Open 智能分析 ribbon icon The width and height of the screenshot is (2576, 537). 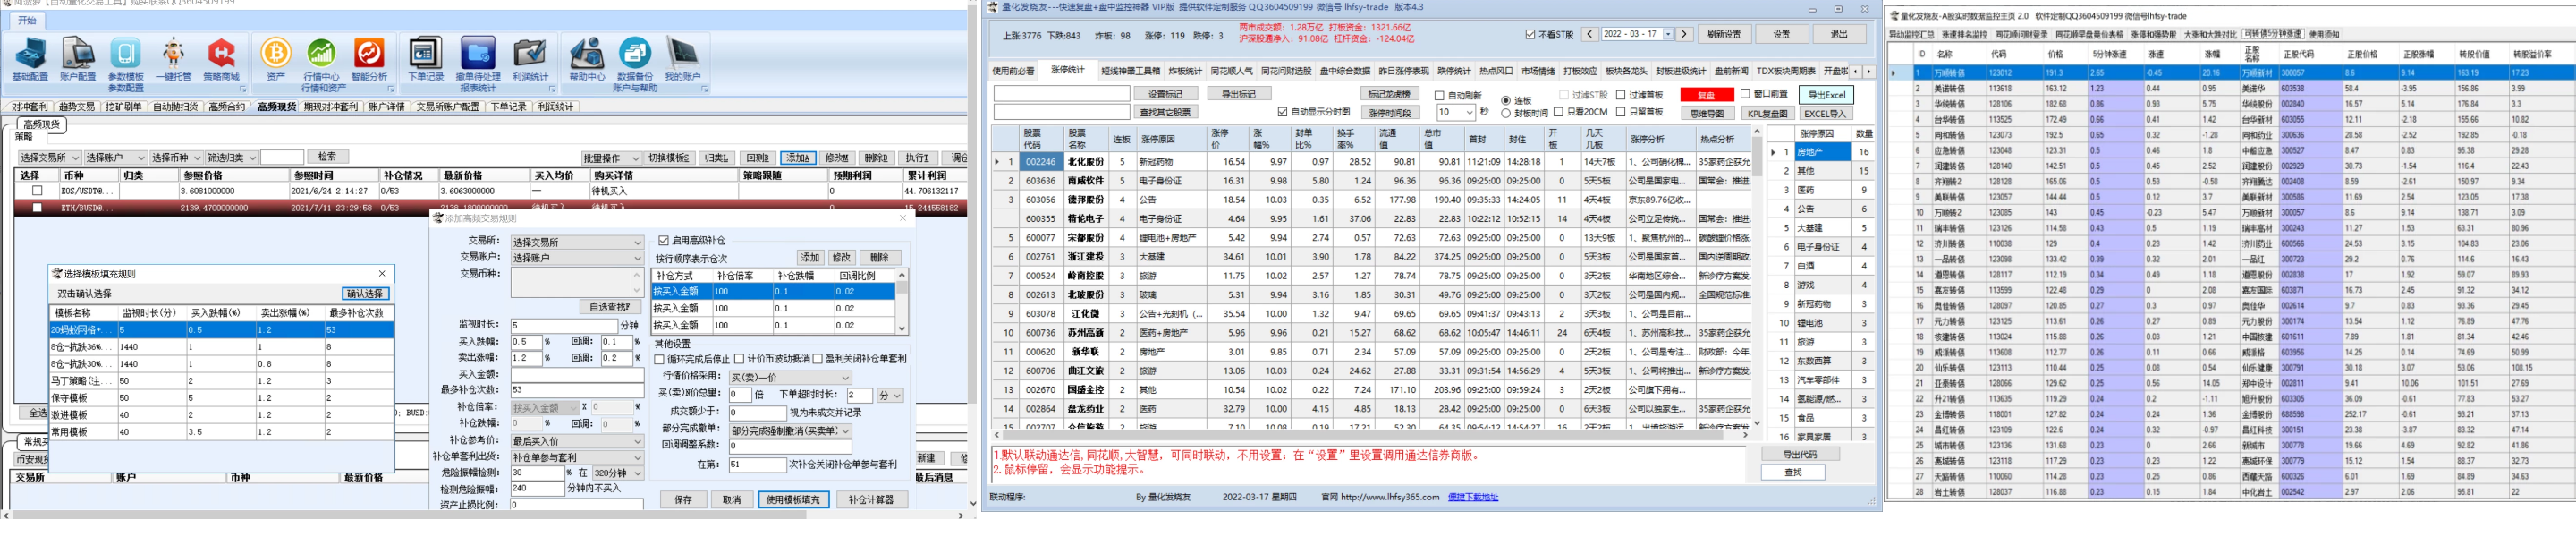coord(369,60)
